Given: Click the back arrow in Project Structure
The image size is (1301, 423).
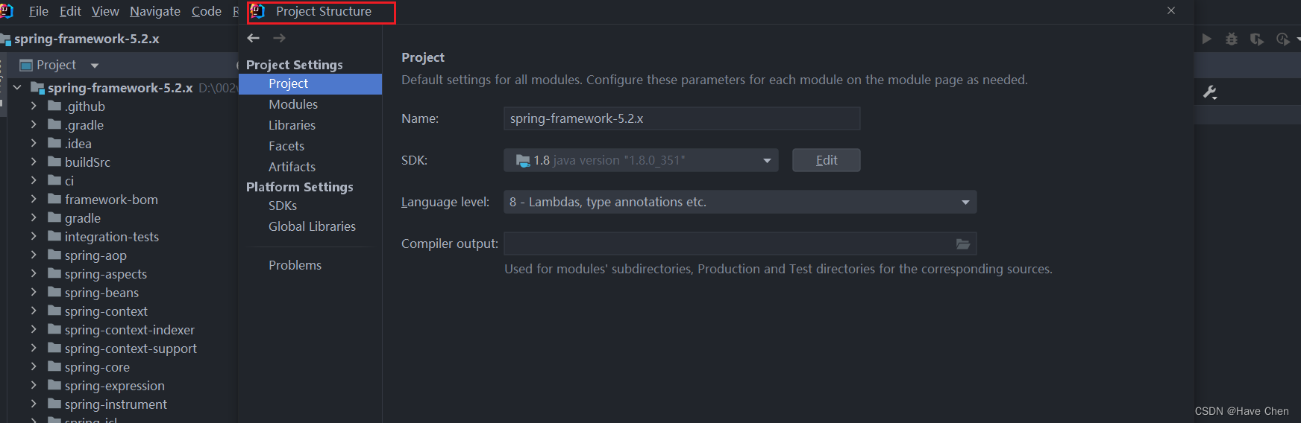Looking at the screenshot, I should click(254, 38).
